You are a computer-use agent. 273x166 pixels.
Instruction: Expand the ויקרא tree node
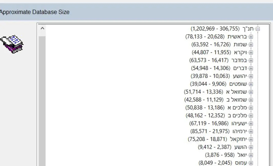[251, 52]
